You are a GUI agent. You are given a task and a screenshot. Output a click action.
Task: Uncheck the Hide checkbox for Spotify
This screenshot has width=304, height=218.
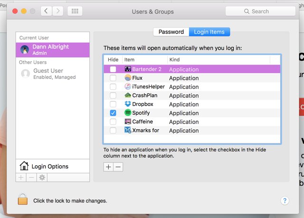(113, 113)
